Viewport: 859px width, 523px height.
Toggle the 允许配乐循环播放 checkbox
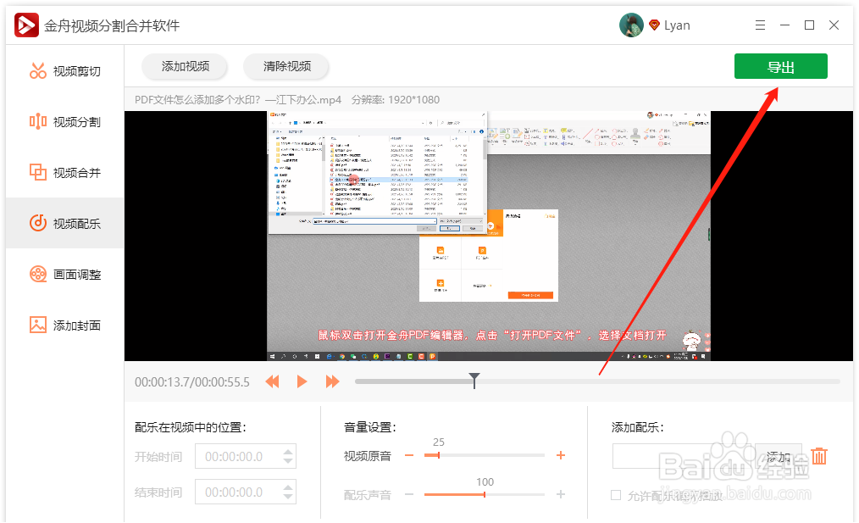[617, 496]
